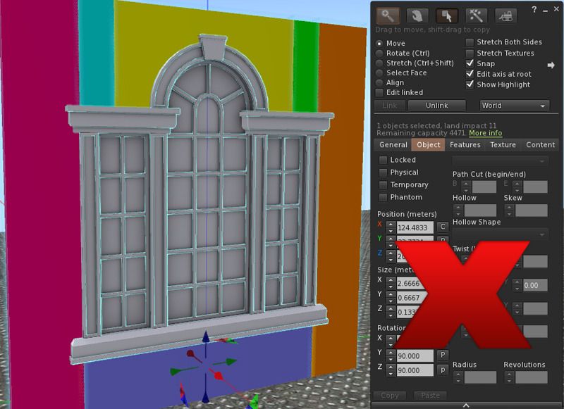Click the Link button
The image size is (564, 409).
(x=390, y=106)
